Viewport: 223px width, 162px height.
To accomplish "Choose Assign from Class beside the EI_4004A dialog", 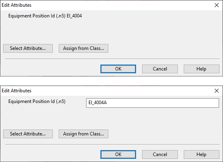I will point(83,134).
